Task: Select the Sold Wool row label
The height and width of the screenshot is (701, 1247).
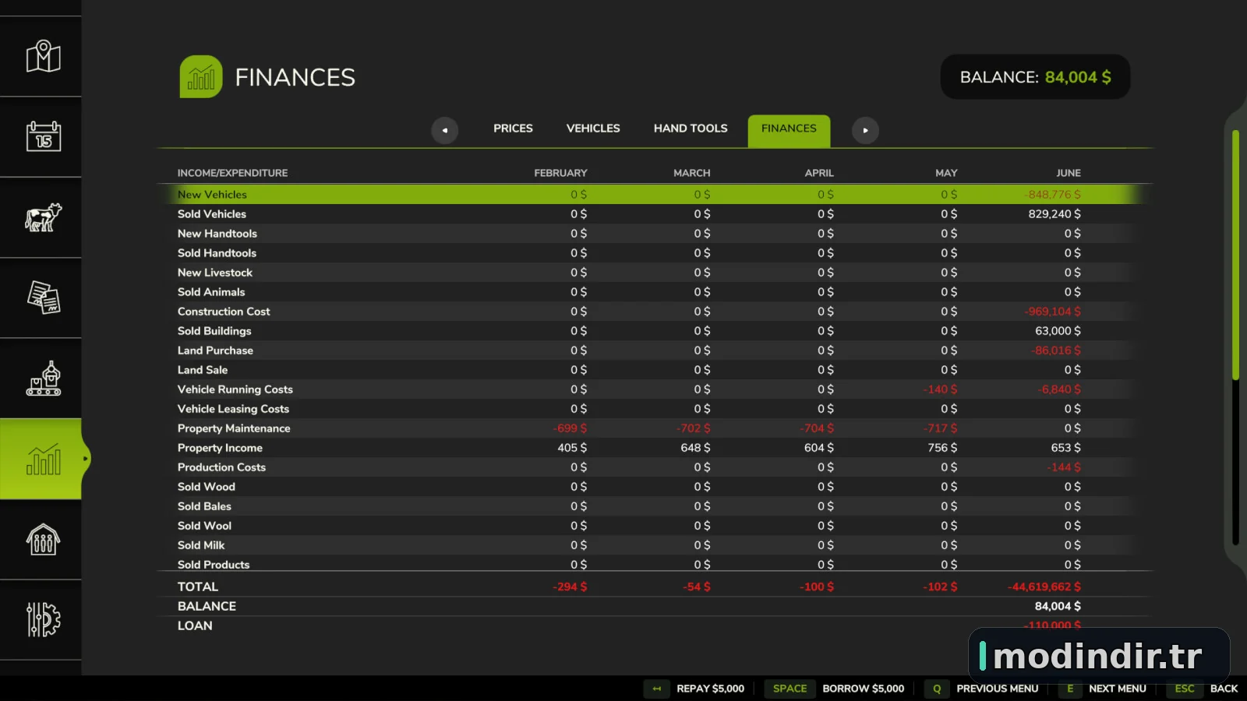Action: coord(204,526)
